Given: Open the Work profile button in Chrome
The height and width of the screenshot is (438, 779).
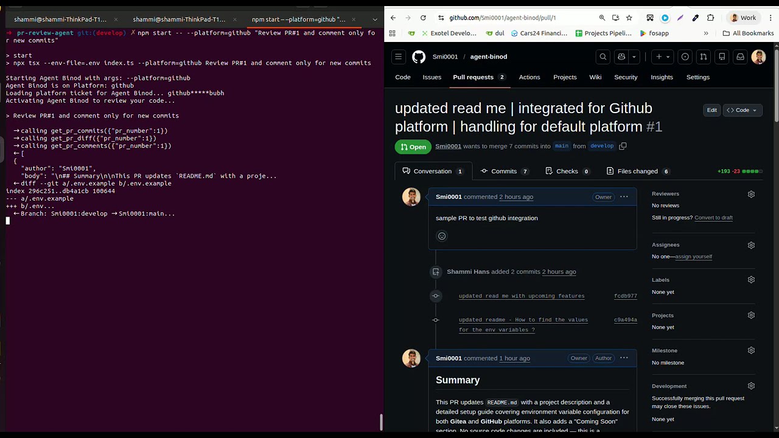Looking at the screenshot, I should [743, 18].
